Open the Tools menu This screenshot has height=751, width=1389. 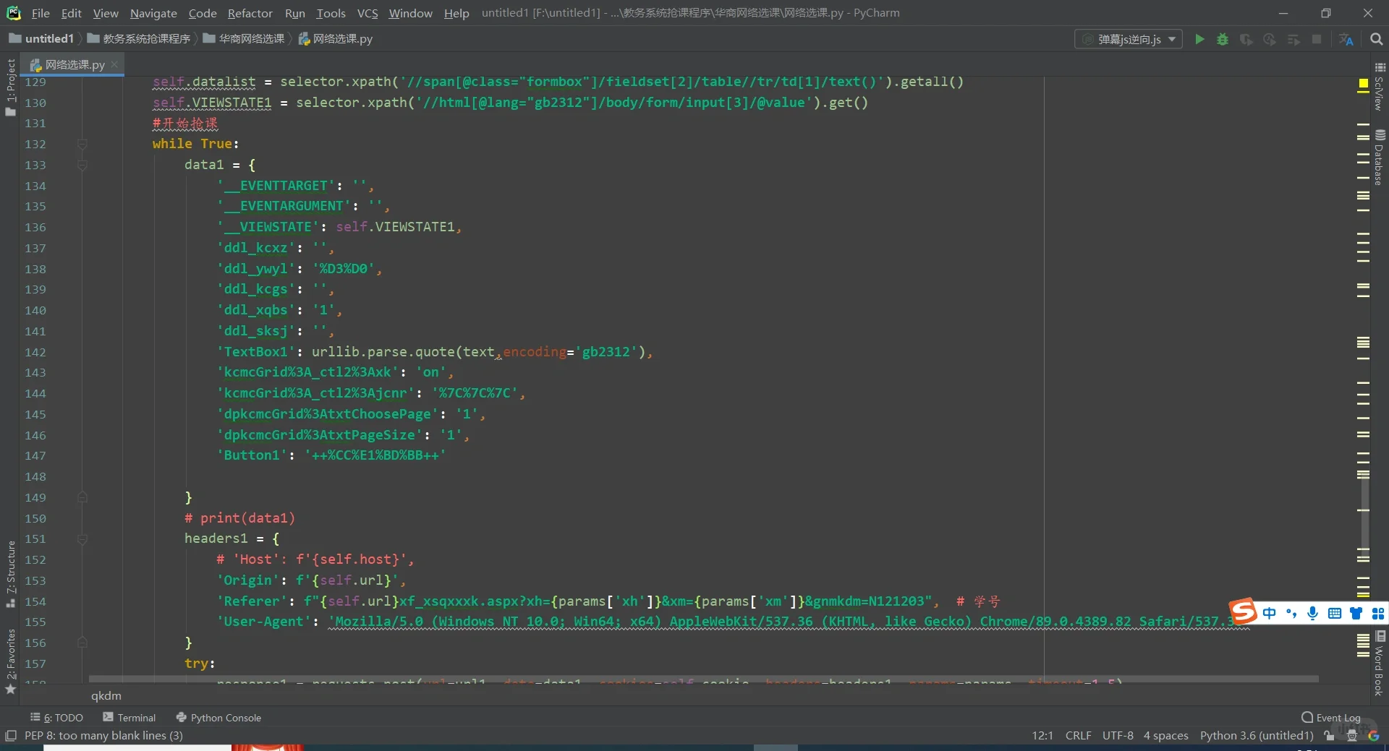(331, 13)
